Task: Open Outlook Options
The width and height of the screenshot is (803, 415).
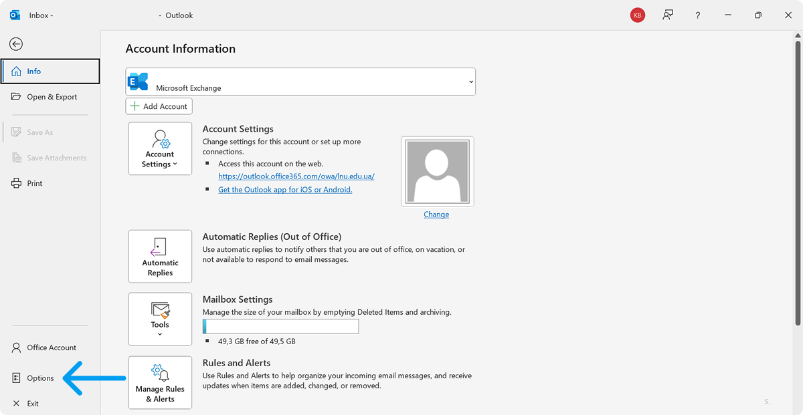Action: (x=39, y=378)
